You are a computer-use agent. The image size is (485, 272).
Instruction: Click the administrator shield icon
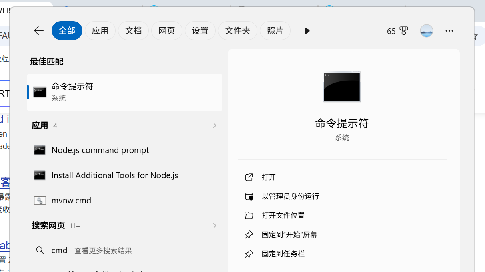[249, 196]
